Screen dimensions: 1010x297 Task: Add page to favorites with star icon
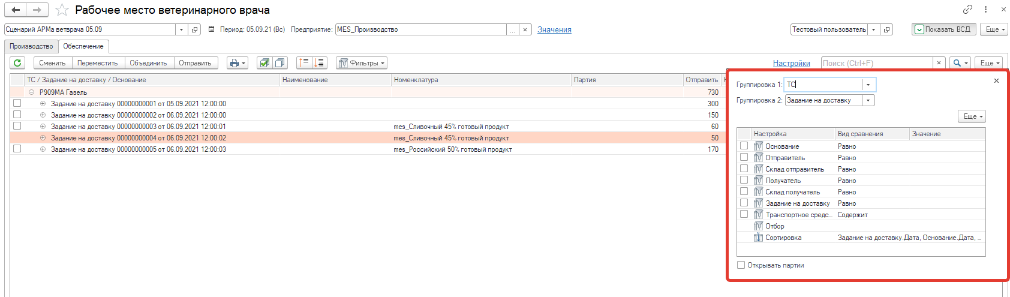tap(62, 10)
